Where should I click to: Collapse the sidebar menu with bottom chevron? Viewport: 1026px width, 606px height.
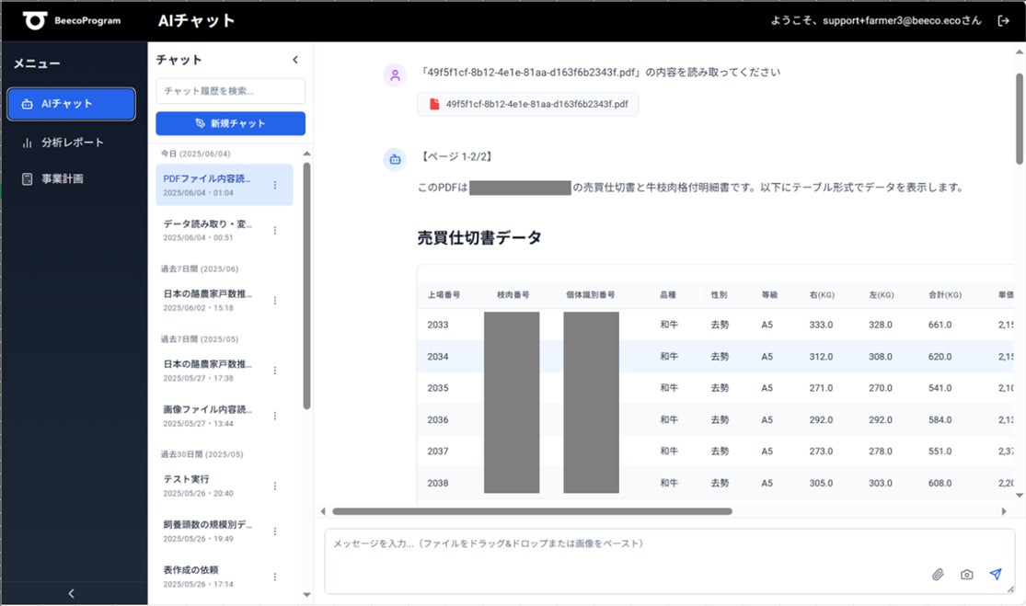(x=72, y=593)
